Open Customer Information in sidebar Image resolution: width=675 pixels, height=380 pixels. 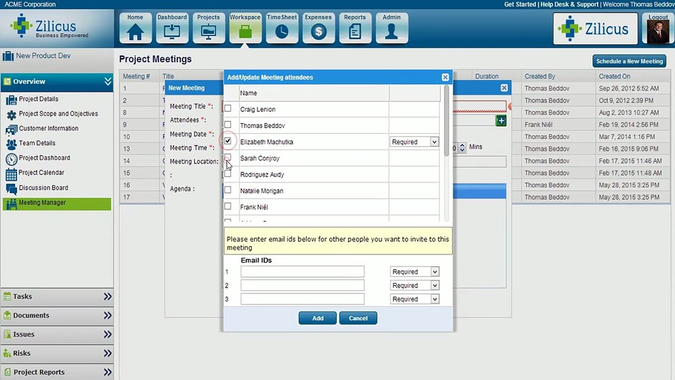point(49,128)
